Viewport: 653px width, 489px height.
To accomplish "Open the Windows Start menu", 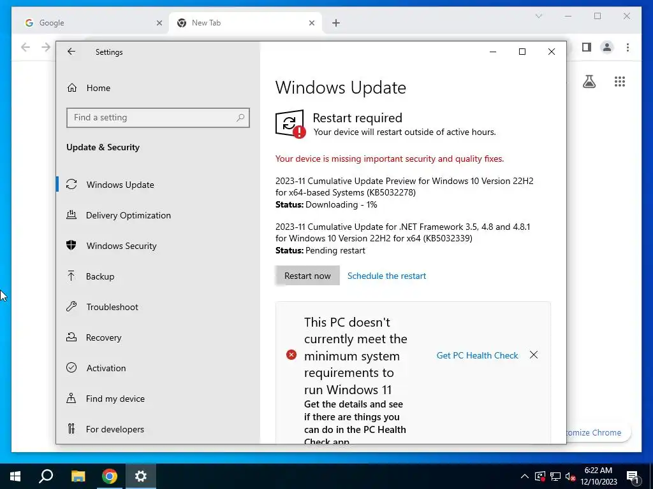I will point(15,476).
